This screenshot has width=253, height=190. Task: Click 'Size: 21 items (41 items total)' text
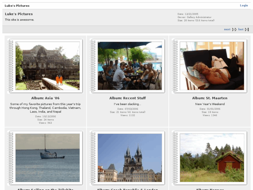pos(128,112)
